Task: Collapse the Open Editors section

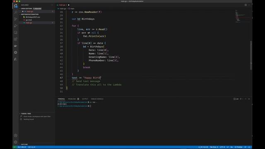Action: [x=26, y=9]
